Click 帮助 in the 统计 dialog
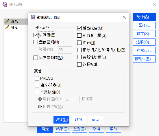Screen dimensions: 159x136 tap(95, 120)
